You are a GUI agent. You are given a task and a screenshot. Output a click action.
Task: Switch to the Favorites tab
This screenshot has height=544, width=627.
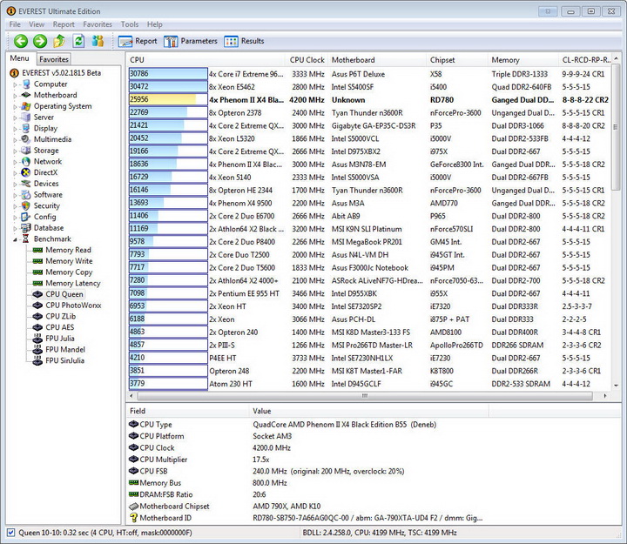tap(54, 59)
